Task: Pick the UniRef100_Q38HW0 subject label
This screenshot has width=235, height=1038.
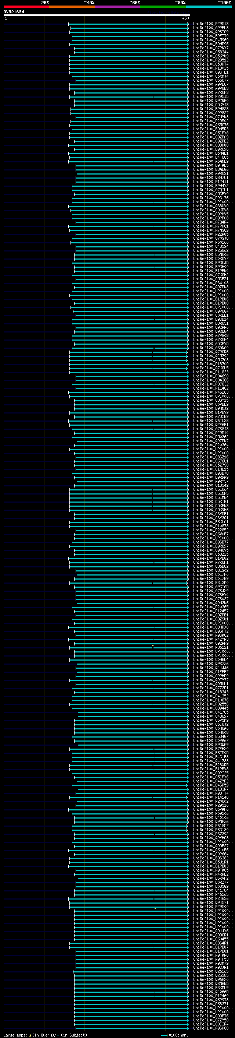Action: (210, 145)
